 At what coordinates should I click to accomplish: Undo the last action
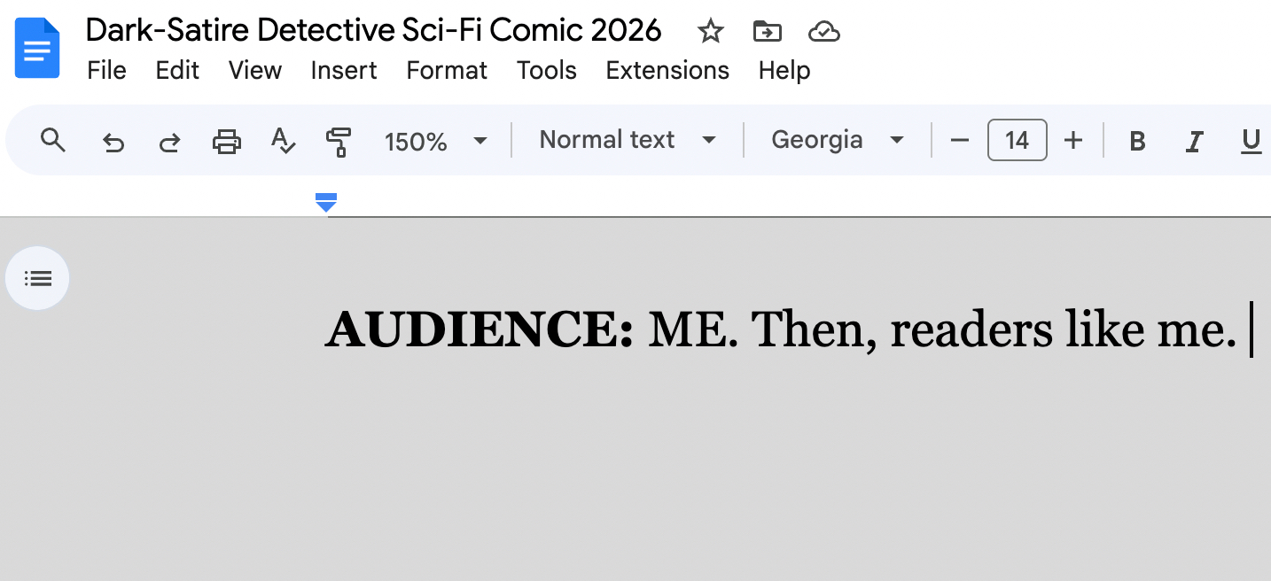click(113, 141)
